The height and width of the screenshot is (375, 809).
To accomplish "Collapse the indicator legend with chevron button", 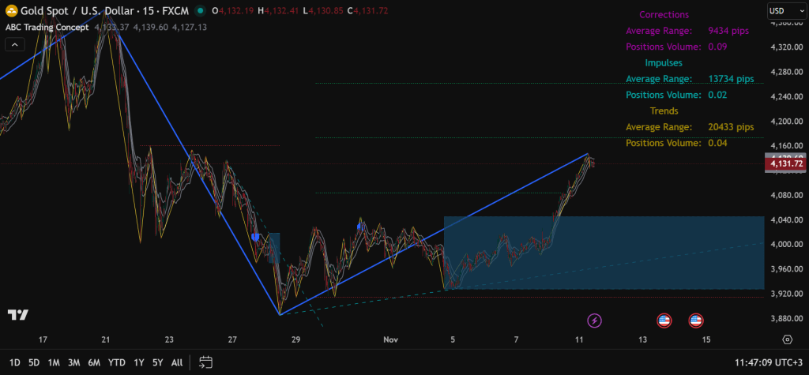I will pos(13,45).
